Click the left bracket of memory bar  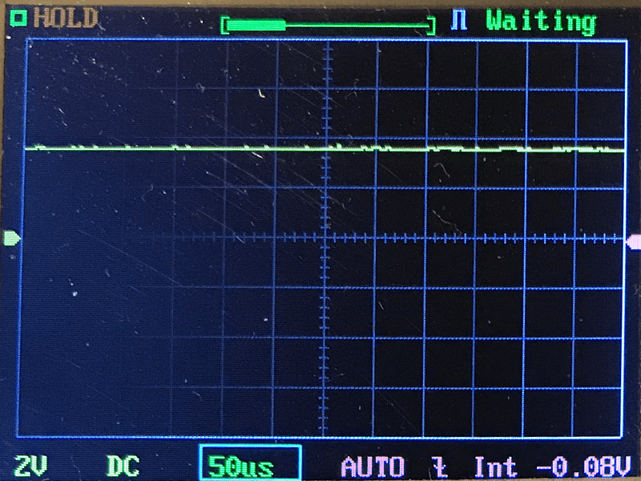225,26
